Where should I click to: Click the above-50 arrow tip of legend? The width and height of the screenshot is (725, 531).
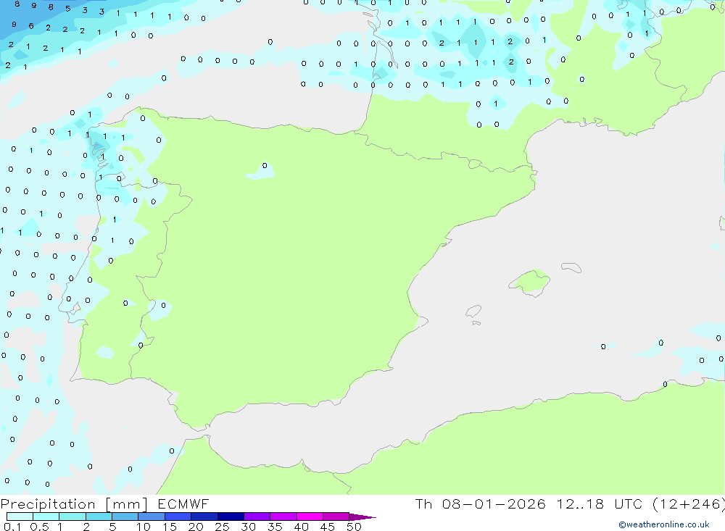362,517
